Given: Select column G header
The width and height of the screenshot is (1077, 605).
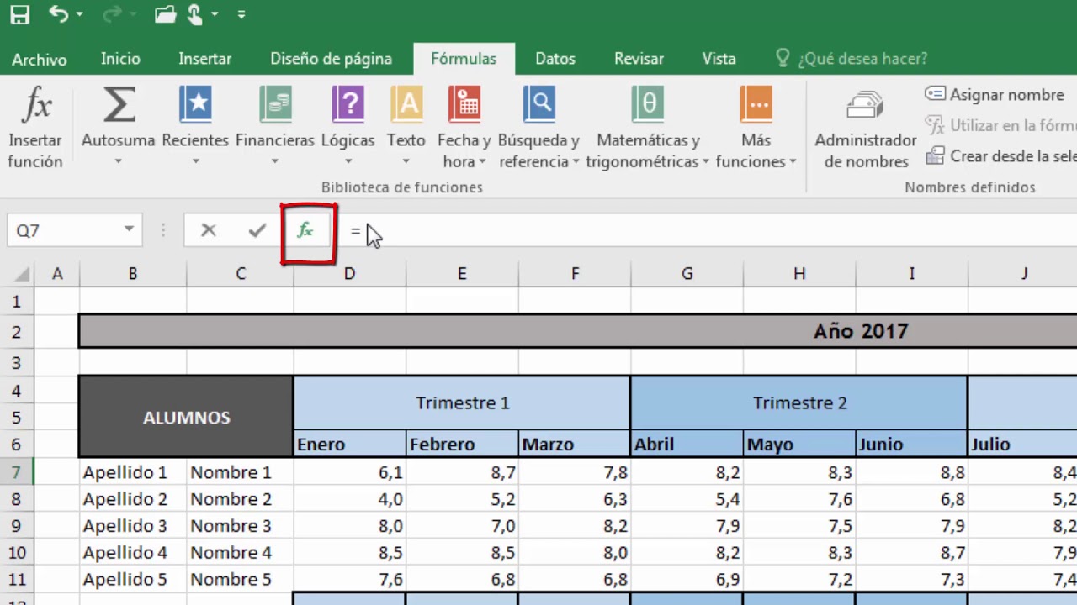Looking at the screenshot, I should [687, 273].
